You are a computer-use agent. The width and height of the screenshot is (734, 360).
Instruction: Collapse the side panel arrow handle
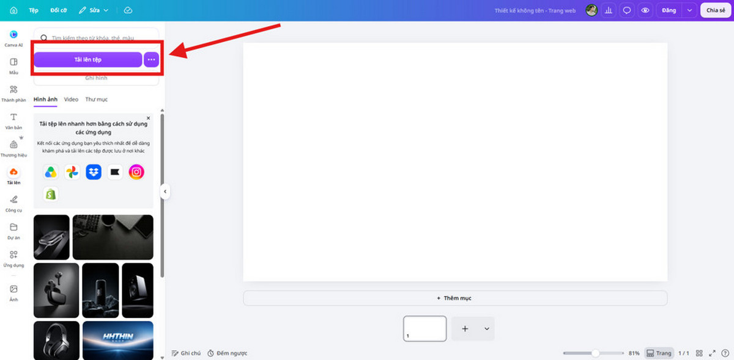165,192
